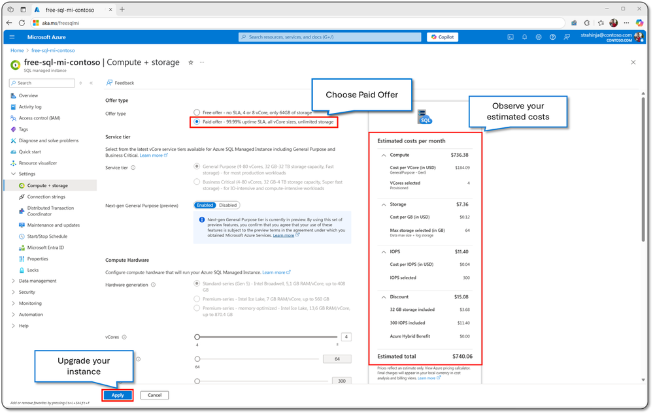Click the Feedback command
This screenshot has width=653, height=414.
coord(120,83)
